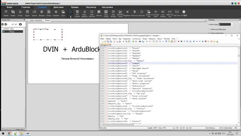Click the Notepad++ vertical scrollbar thumb
Viewport: 241px width, 136px height.
click(239, 55)
